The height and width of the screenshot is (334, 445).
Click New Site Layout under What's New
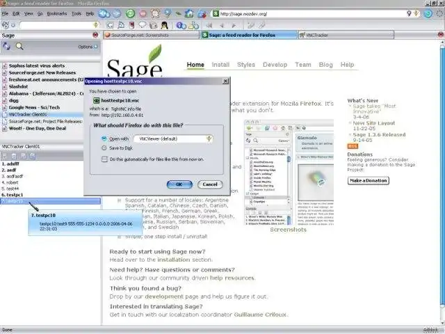tap(374, 123)
